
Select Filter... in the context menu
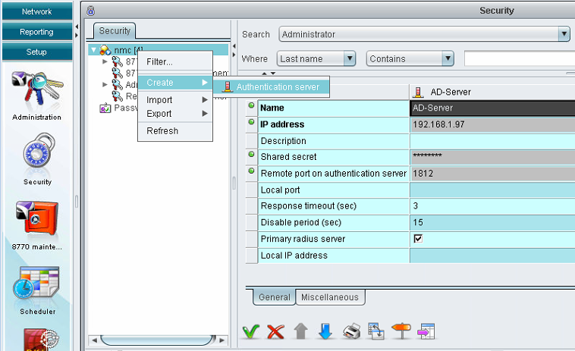(175, 61)
